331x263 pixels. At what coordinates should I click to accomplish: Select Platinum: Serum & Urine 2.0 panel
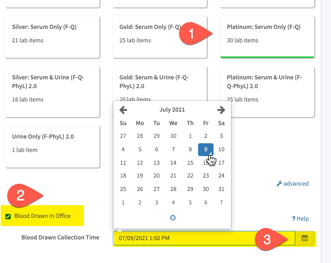(267, 92)
